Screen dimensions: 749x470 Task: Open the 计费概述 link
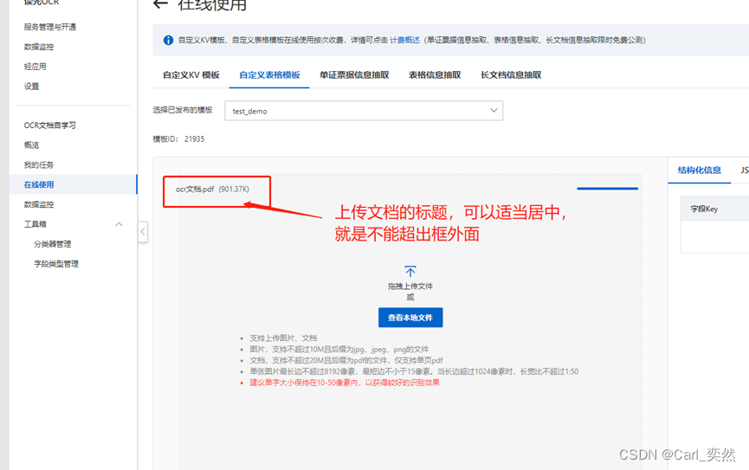(x=404, y=40)
